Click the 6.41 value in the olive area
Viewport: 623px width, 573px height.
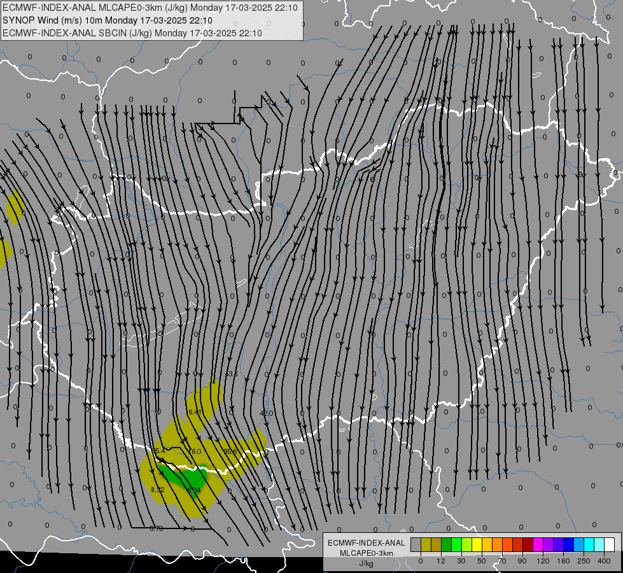195,412
